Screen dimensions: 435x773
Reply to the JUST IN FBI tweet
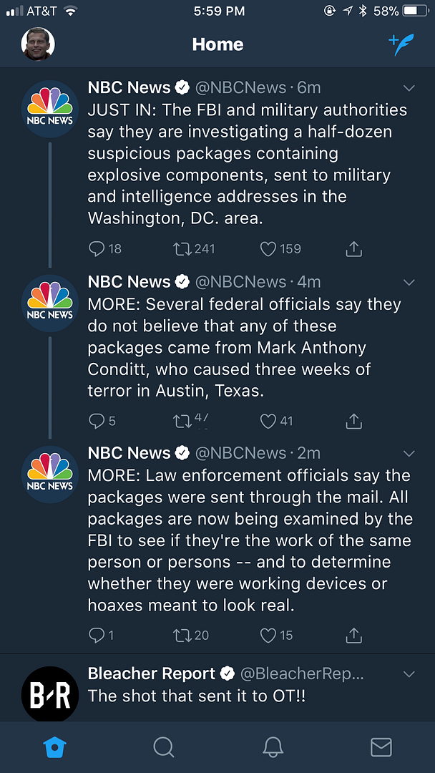tap(97, 249)
